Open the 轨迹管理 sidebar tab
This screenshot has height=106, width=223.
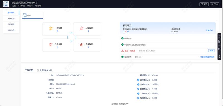coord(11,24)
